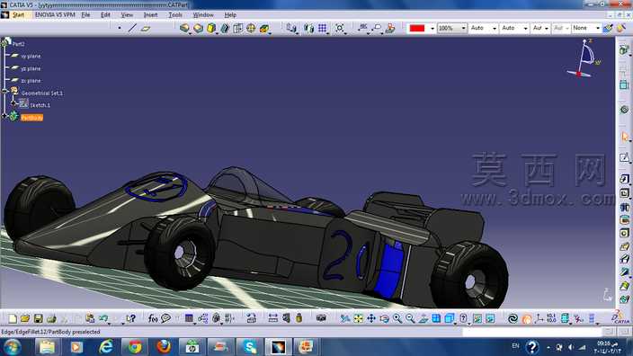Open Firefox from the taskbar

pyautogui.click(x=164, y=347)
